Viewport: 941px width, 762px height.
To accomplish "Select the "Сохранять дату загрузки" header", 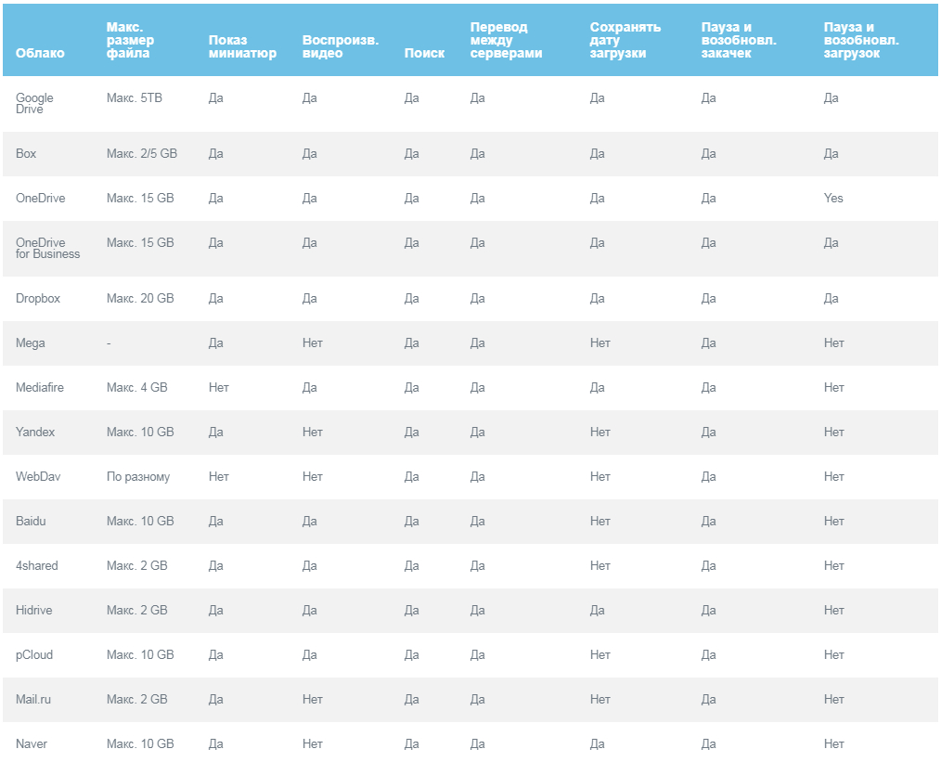I will click(x=625, y=40).
